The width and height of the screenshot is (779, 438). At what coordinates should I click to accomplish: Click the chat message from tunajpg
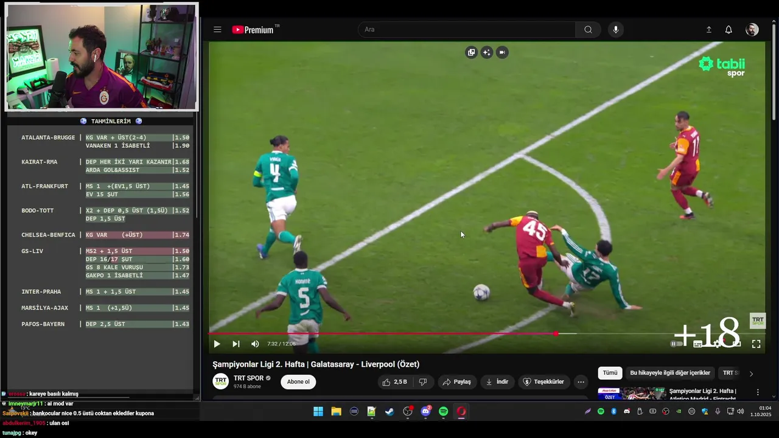(19, 433)
